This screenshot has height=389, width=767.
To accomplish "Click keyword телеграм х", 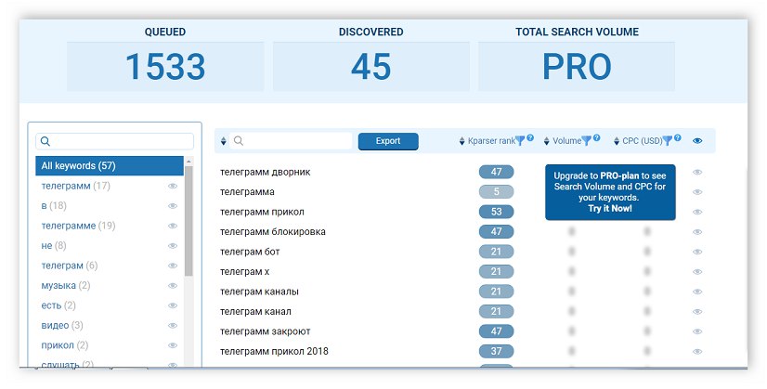I will click(244, 272).
